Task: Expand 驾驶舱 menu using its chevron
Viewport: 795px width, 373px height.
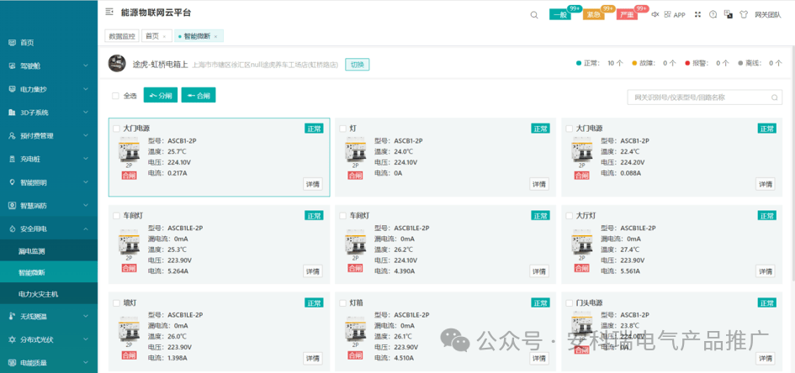Action: coord(86,66)
